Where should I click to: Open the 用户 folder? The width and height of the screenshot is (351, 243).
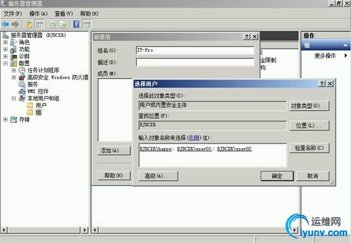click(x=41, y=105)
